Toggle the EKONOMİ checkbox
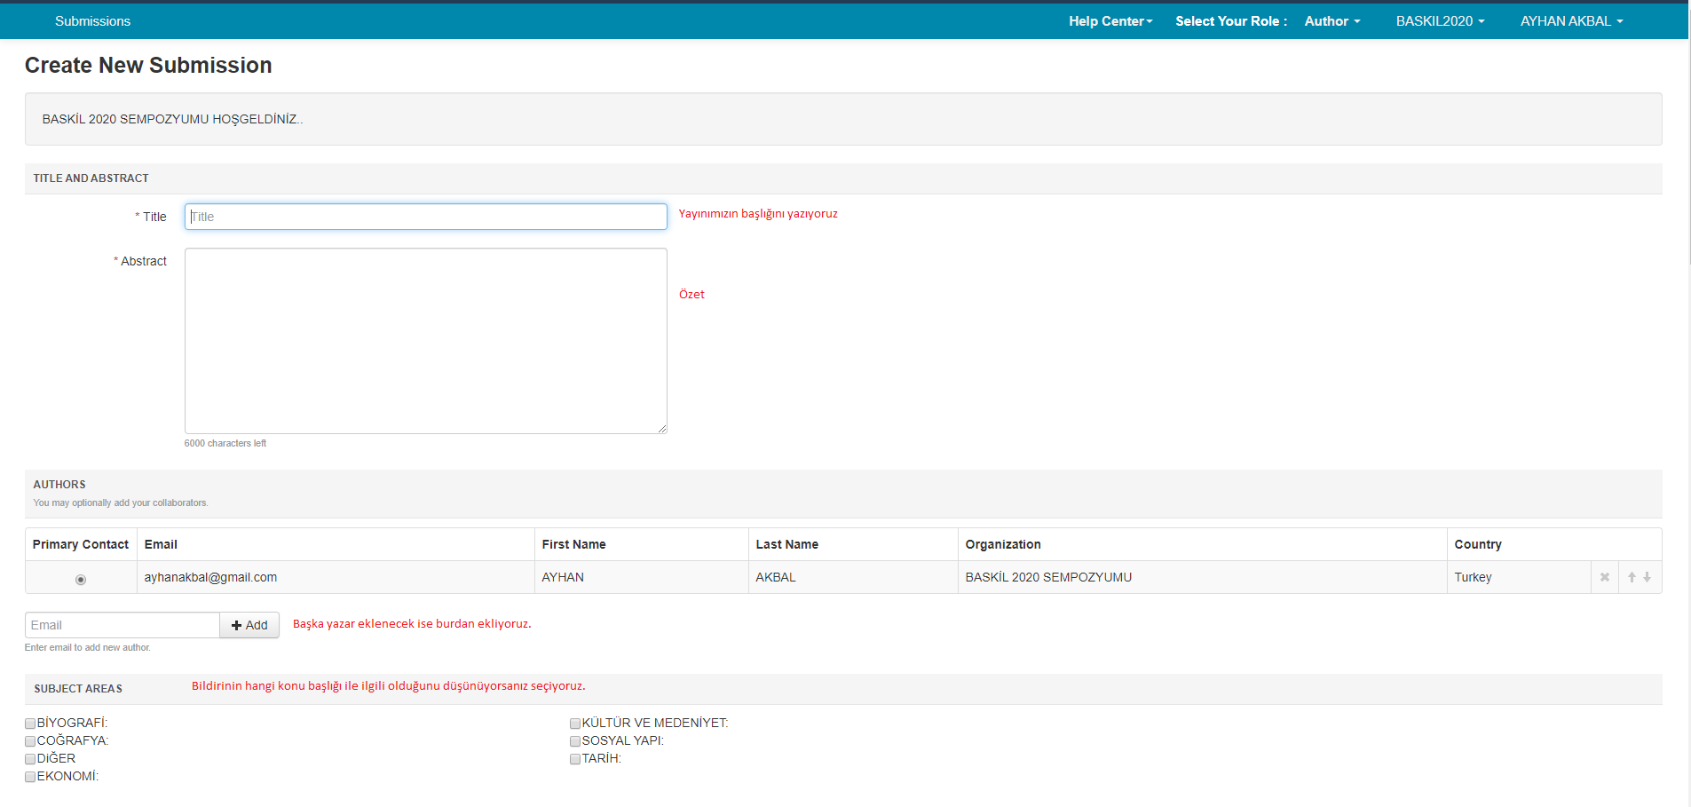Screen dimensions: 1691x807 click(x=30, y=777)
